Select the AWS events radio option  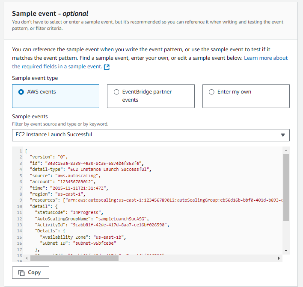pyautogui.click(x=21, y=92)
